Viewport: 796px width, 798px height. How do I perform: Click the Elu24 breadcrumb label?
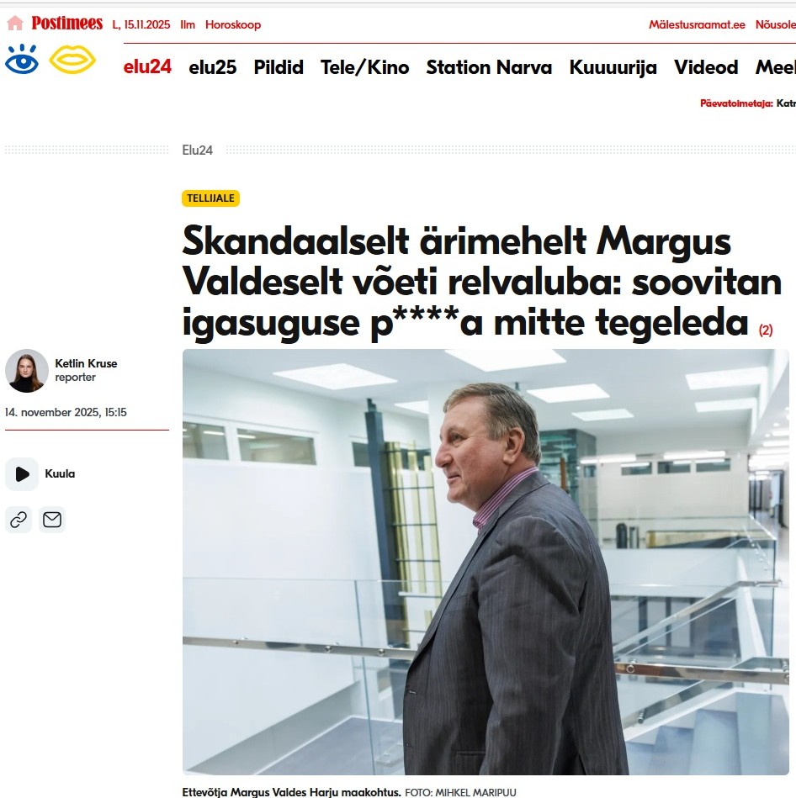(x=197, y=151)
